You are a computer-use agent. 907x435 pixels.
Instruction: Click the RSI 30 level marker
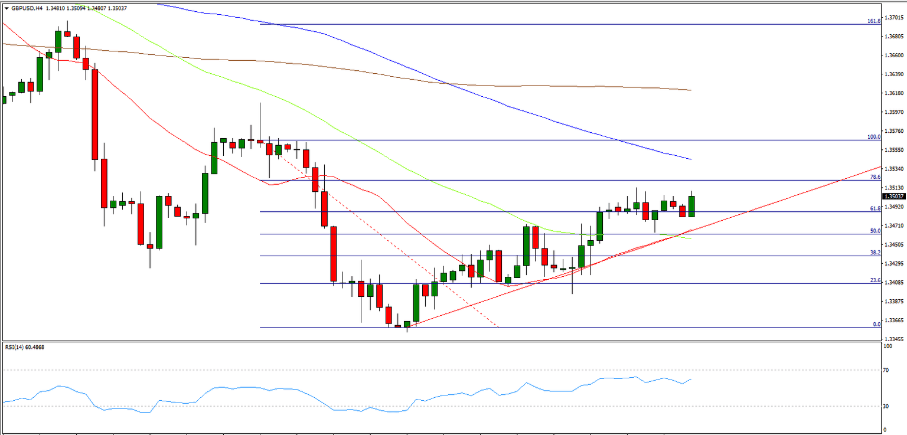point(886,406)
